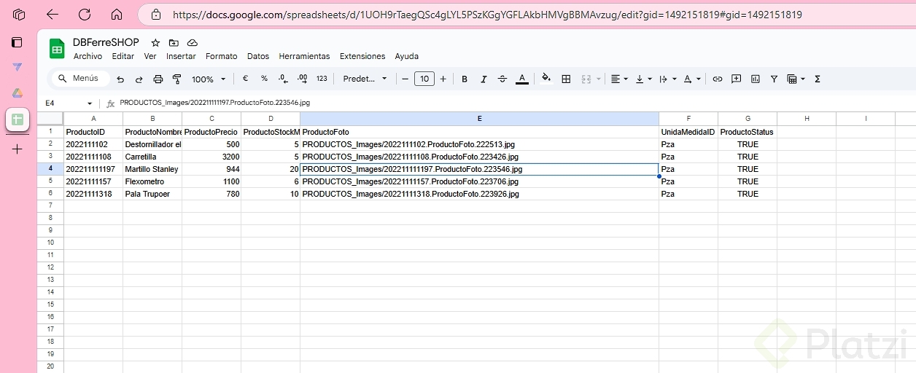The height and width of the screenshot is (373, 916).
Task: Open the zoom 100% dropdown
Action: (x=209, y=79)
